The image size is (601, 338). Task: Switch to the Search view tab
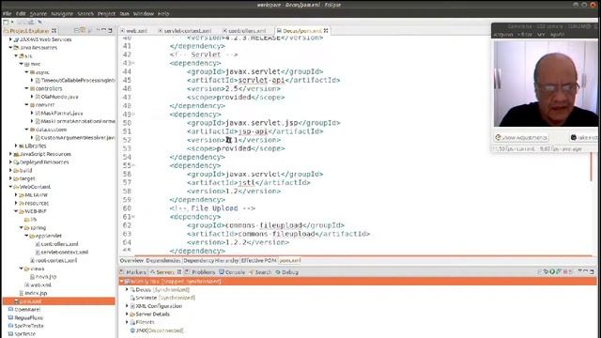[260, 272]
